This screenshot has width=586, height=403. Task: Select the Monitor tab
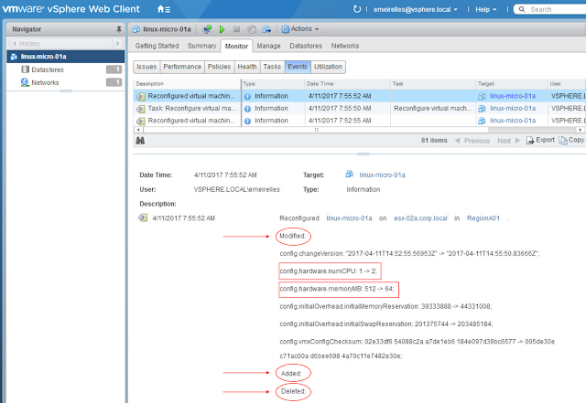(x=236, y=46)
